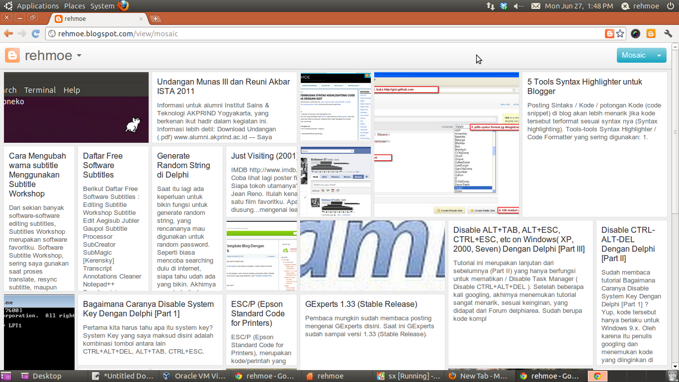Select the rehmoe browser tab
Viewport: 679px width, 382px height.
click(x=99, y=19)
